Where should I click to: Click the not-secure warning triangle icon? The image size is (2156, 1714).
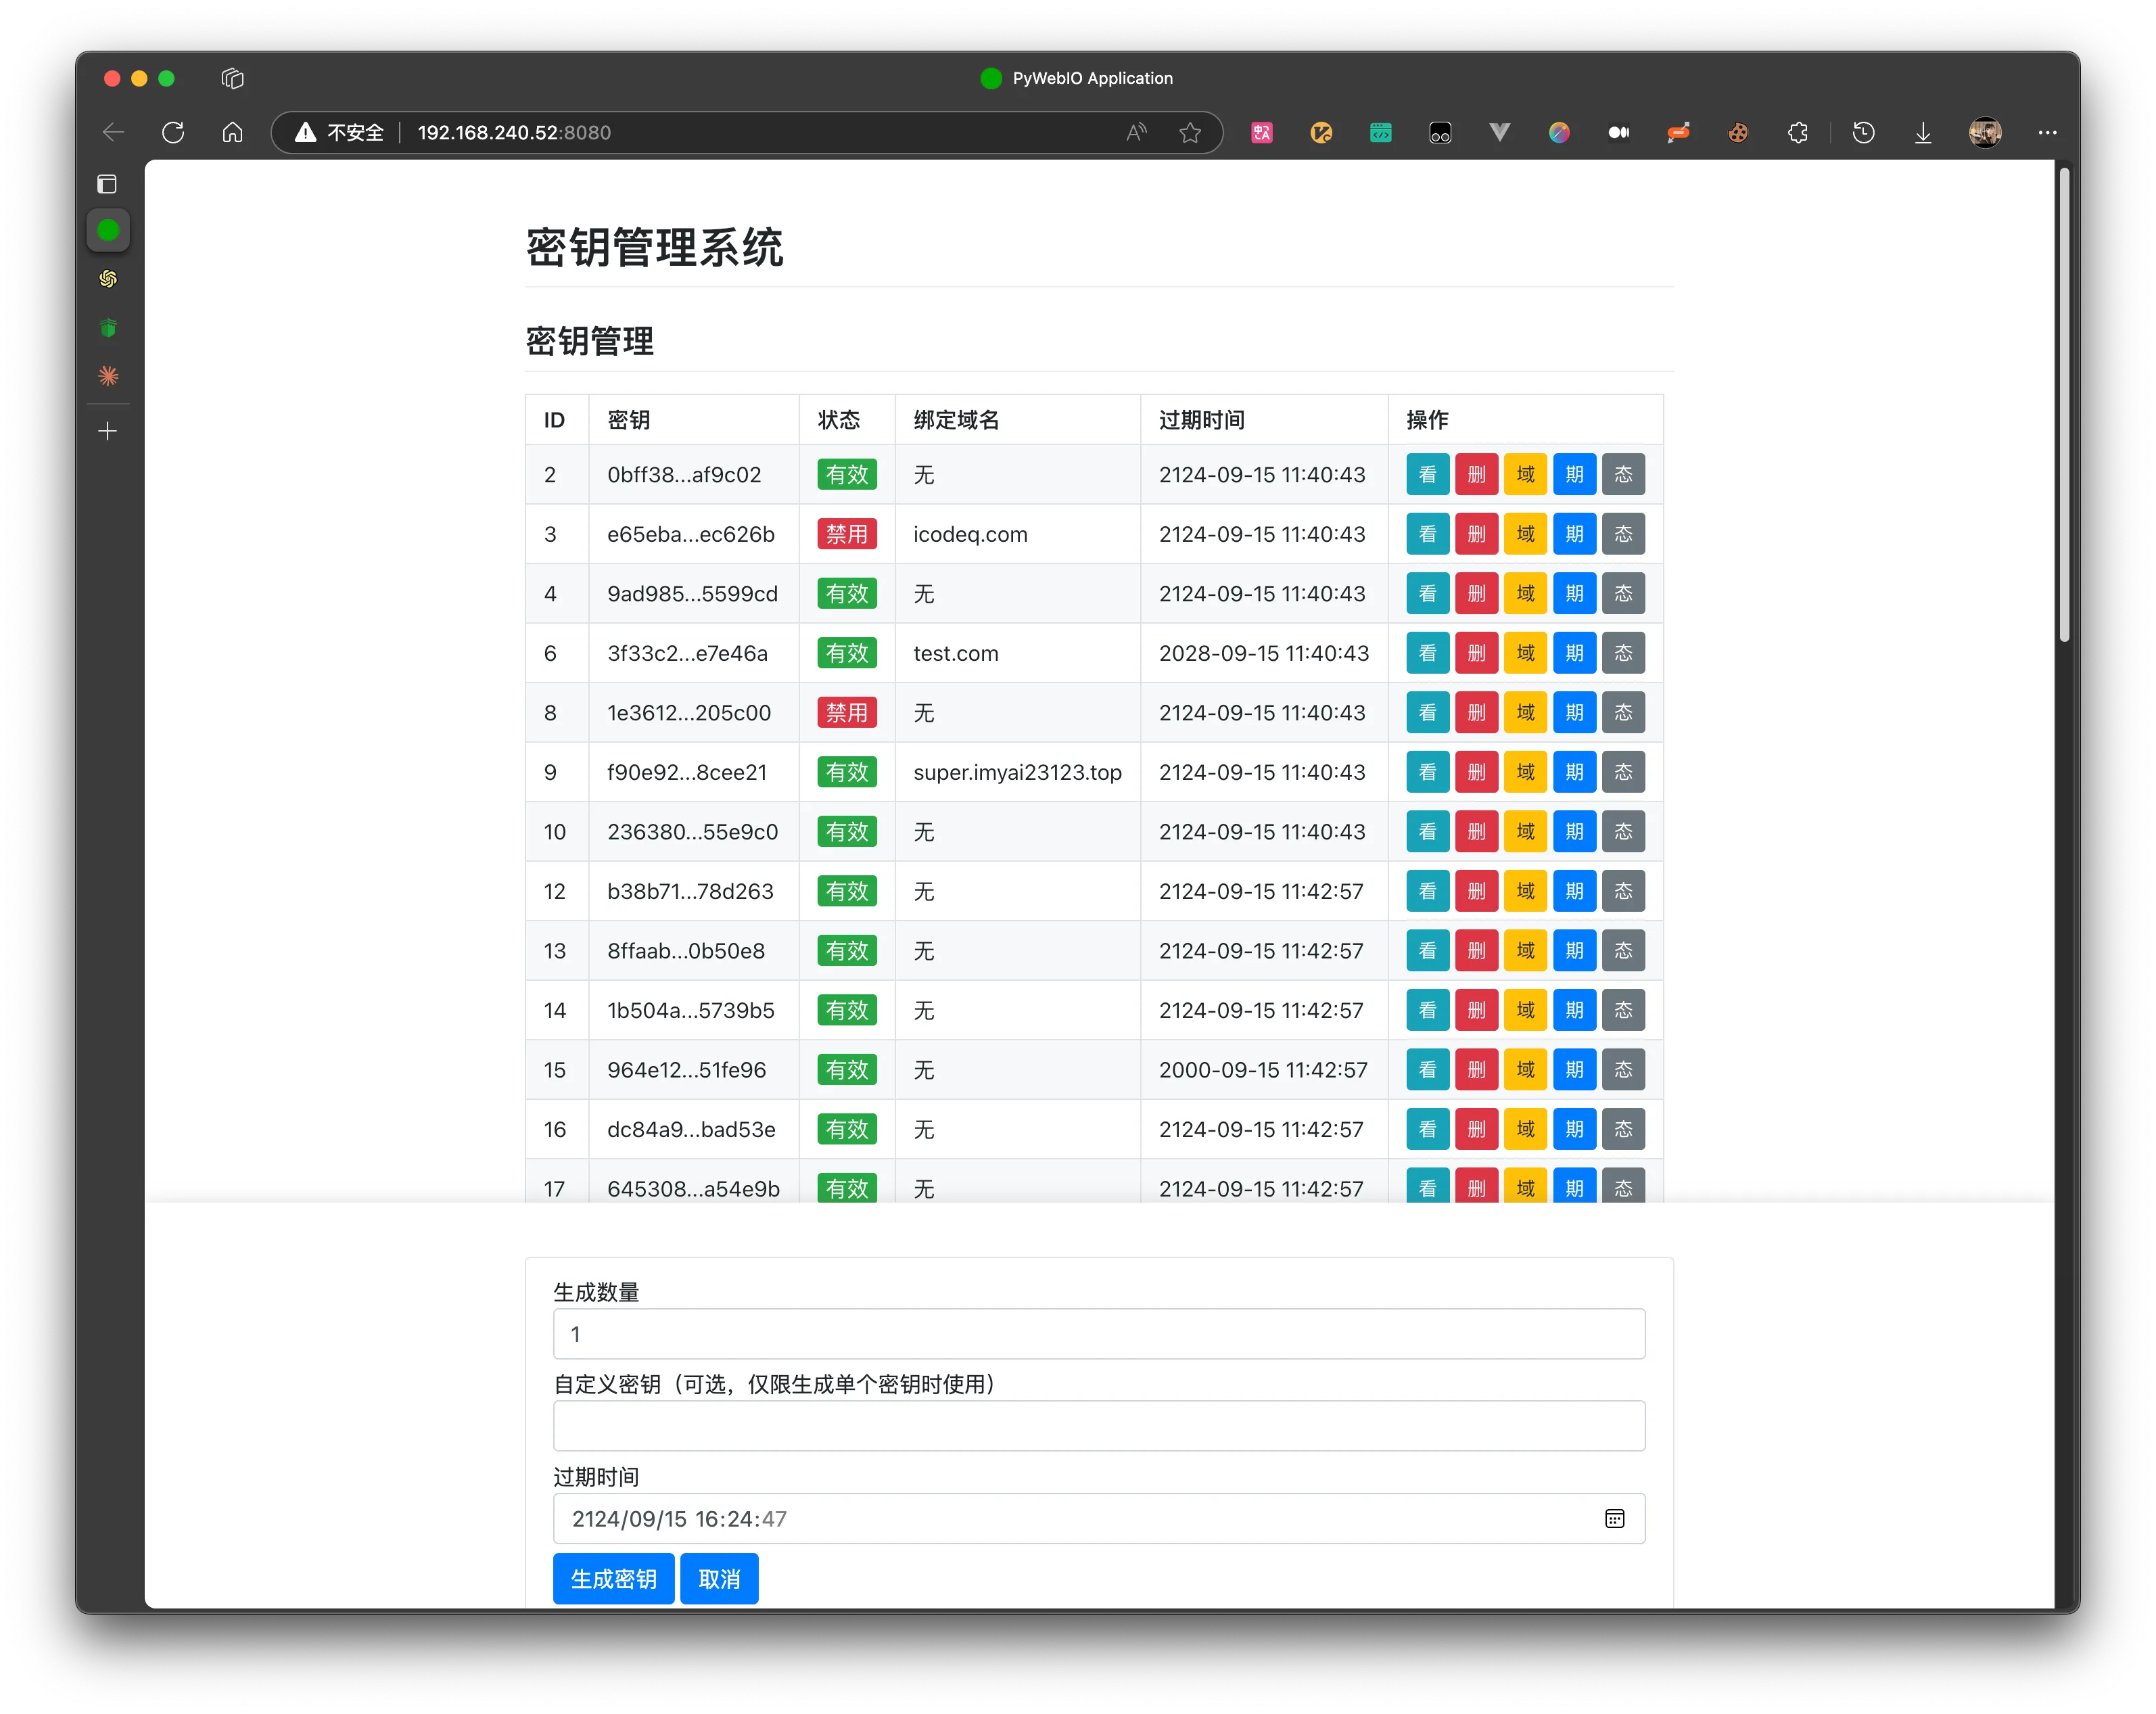pos(306,132)
